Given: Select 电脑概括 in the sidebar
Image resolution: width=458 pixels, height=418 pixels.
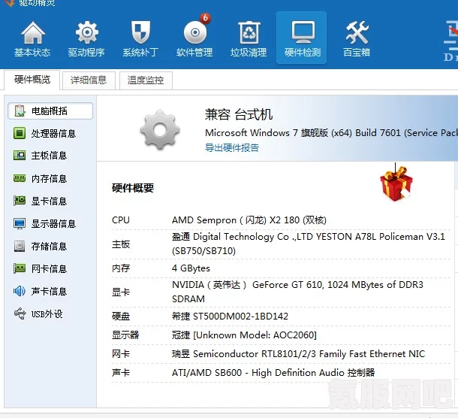Looking at the screenshot, I should click(x=50, y=111).
